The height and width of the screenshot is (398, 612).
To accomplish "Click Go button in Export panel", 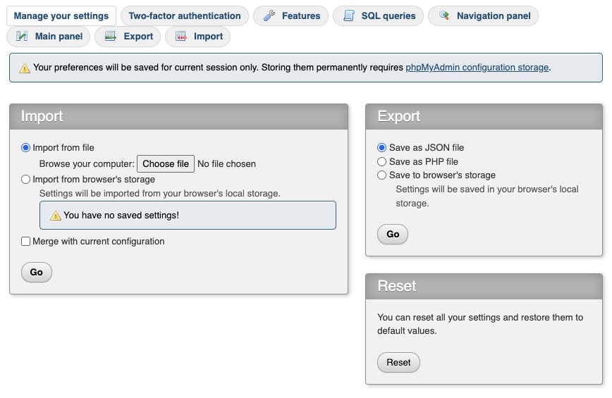I will pos(393,235).
